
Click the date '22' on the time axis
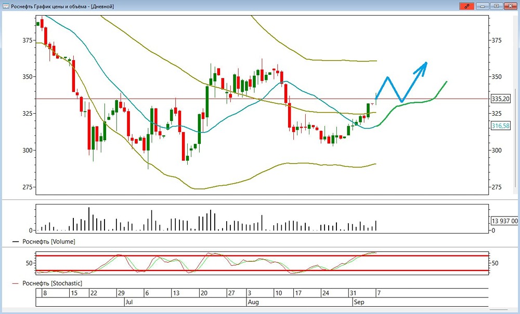pyautogui.click(x=94, y=293)
